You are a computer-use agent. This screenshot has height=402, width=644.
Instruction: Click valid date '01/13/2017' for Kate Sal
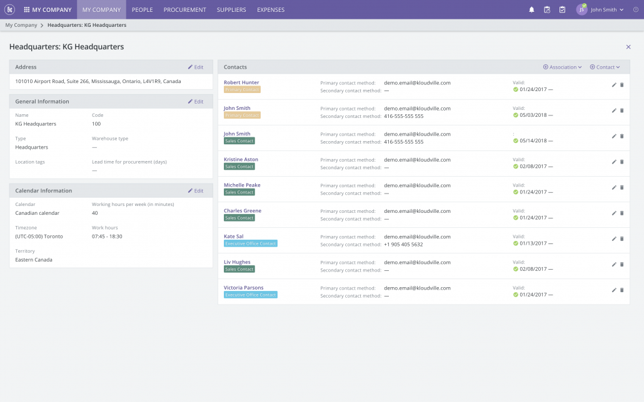click(x=533, y=243)
